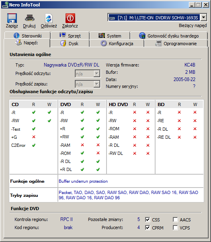
Task: Click the Buffer underrun protection text
Action: tap(83, 181)
